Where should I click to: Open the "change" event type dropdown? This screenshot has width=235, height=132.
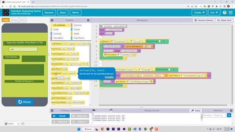pyautogui.click(x=139, y=70)
